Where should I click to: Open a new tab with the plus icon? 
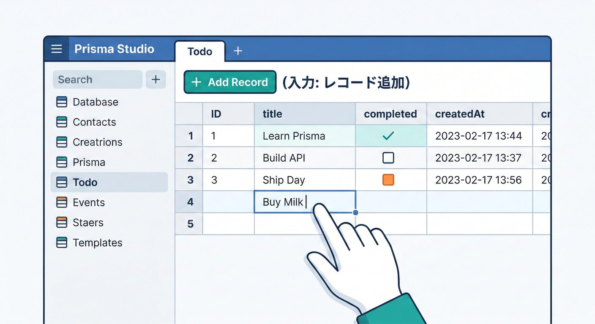click(238, 51)
